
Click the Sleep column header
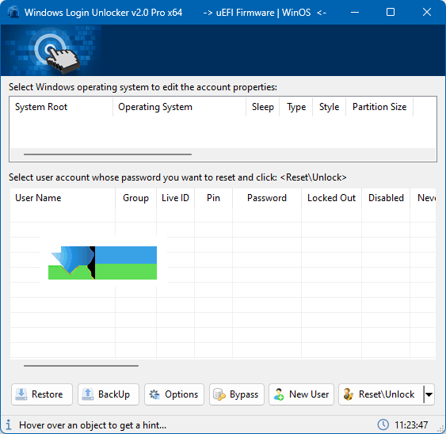263,107
